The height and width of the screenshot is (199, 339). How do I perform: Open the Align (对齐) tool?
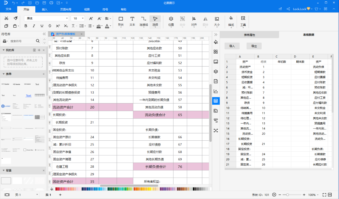194,21
